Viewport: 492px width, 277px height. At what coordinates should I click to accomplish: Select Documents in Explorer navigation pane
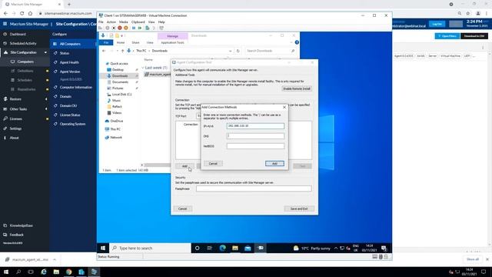click(120, 82)
